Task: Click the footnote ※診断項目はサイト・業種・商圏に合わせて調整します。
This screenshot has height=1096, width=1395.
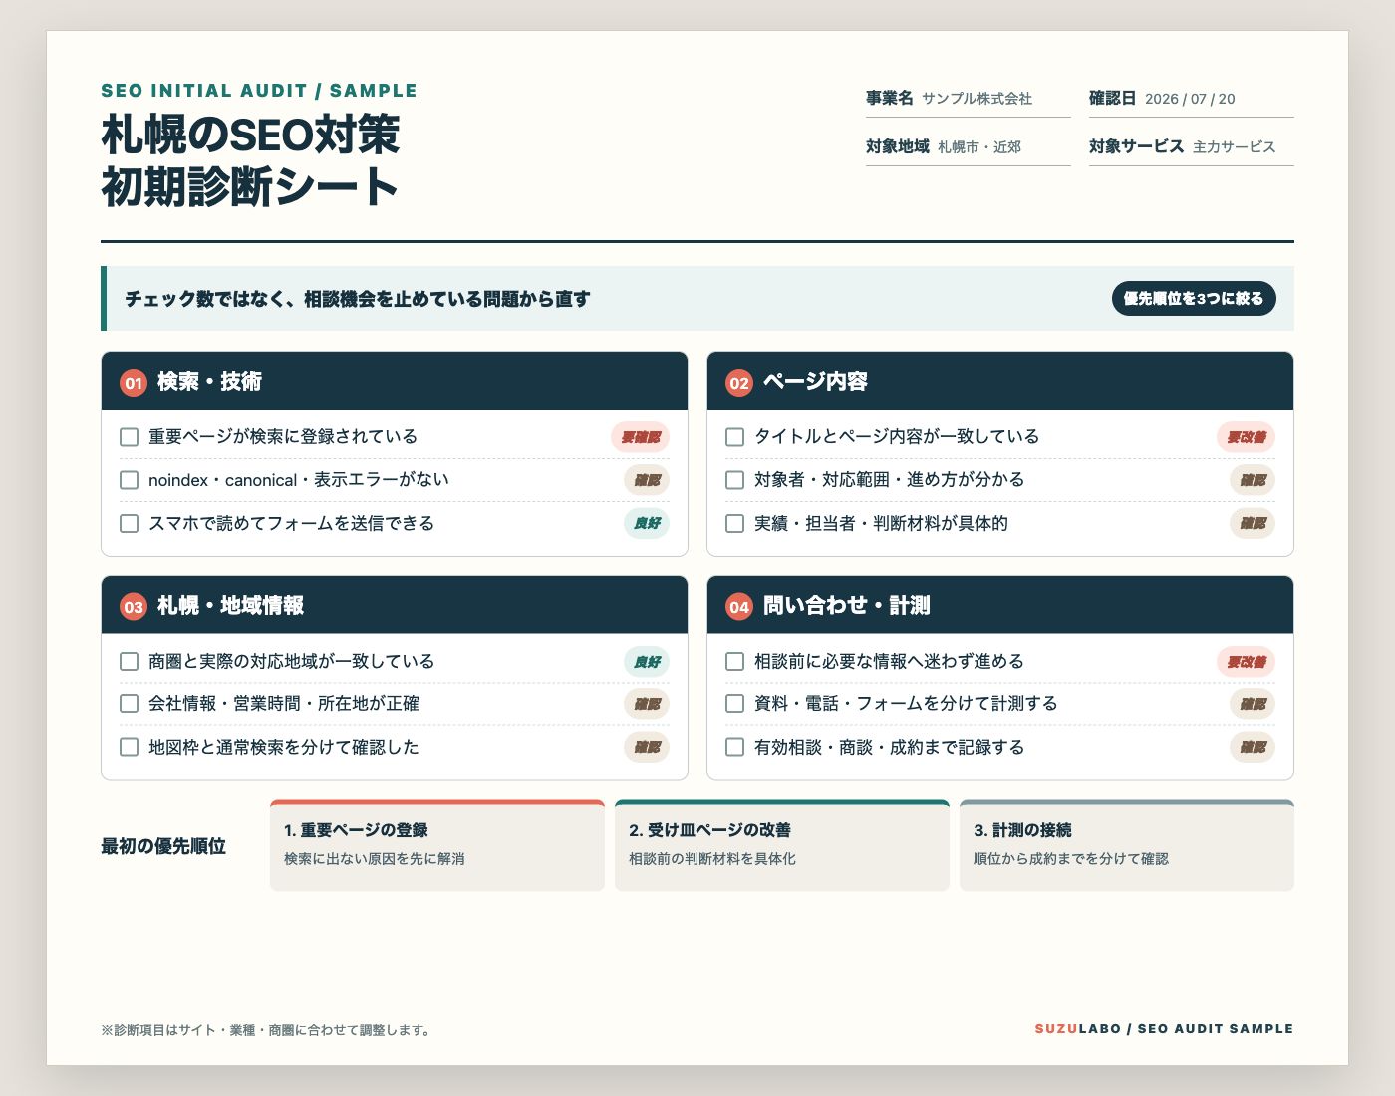Action: (266, 1030)
